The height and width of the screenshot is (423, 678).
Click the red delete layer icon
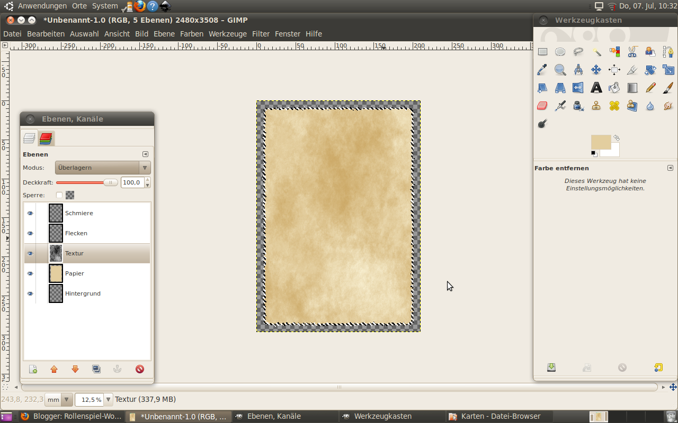140,369
